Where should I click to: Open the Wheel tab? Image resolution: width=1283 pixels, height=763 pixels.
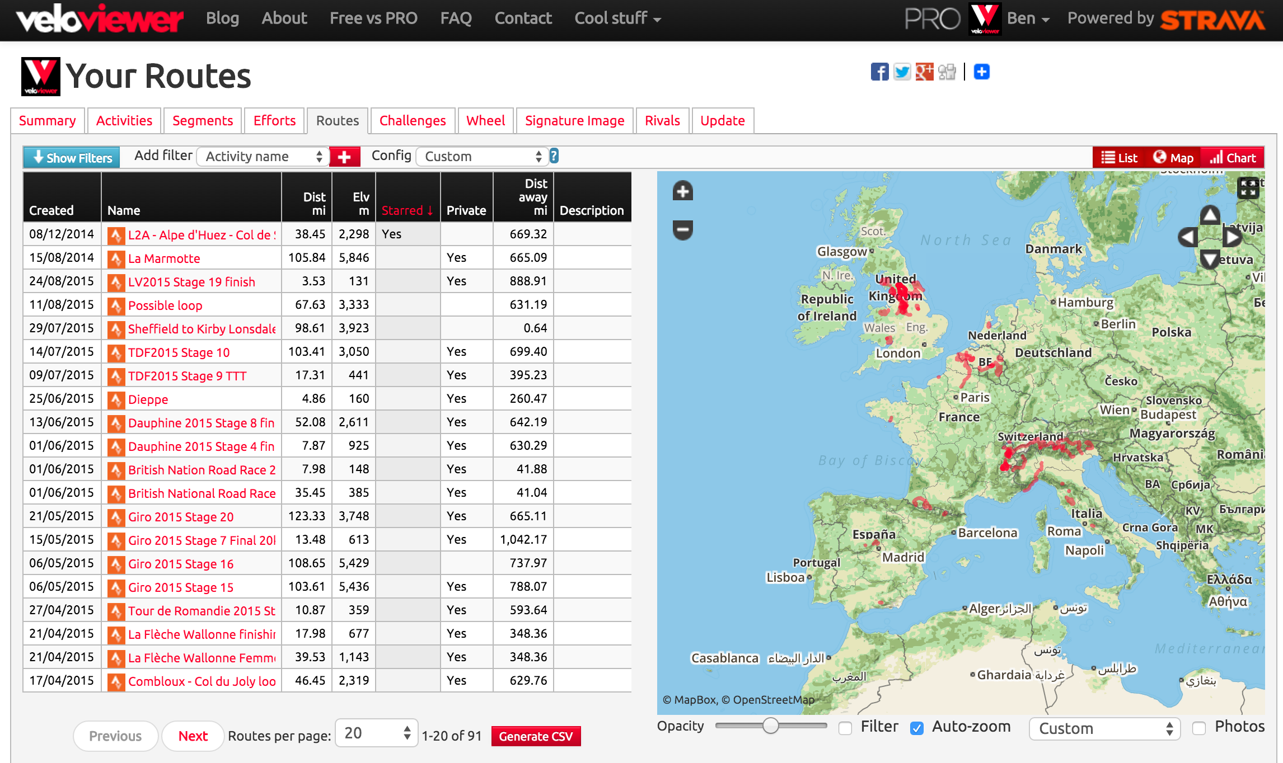[486, 121]
